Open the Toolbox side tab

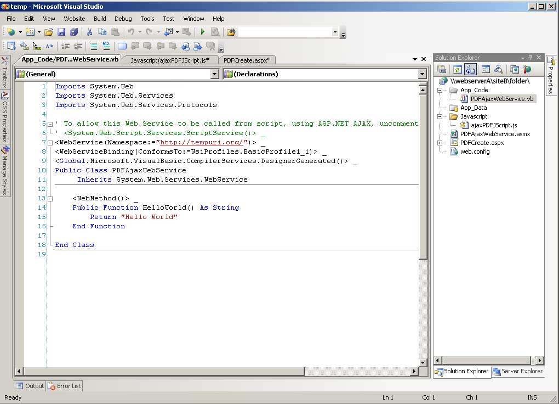4,73
